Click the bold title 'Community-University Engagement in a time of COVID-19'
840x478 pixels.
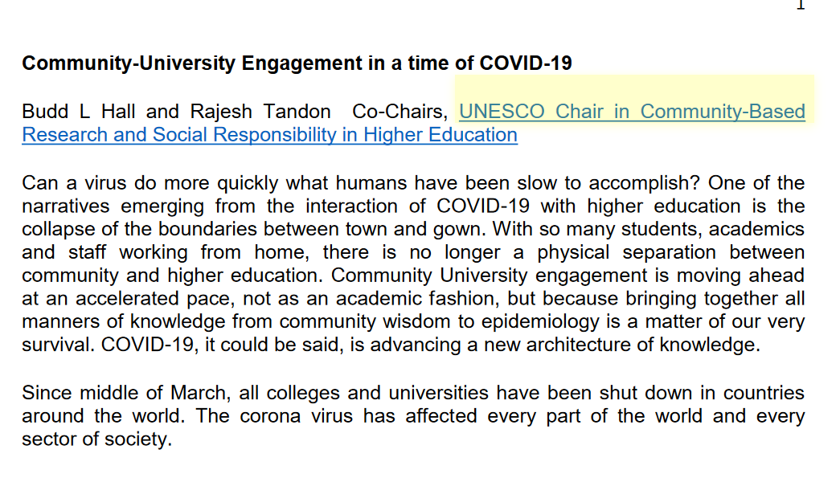(297, 63)
